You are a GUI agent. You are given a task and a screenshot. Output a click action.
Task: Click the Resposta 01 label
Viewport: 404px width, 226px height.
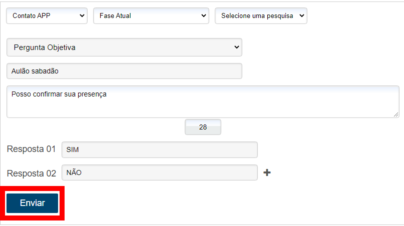coord(31,149)
